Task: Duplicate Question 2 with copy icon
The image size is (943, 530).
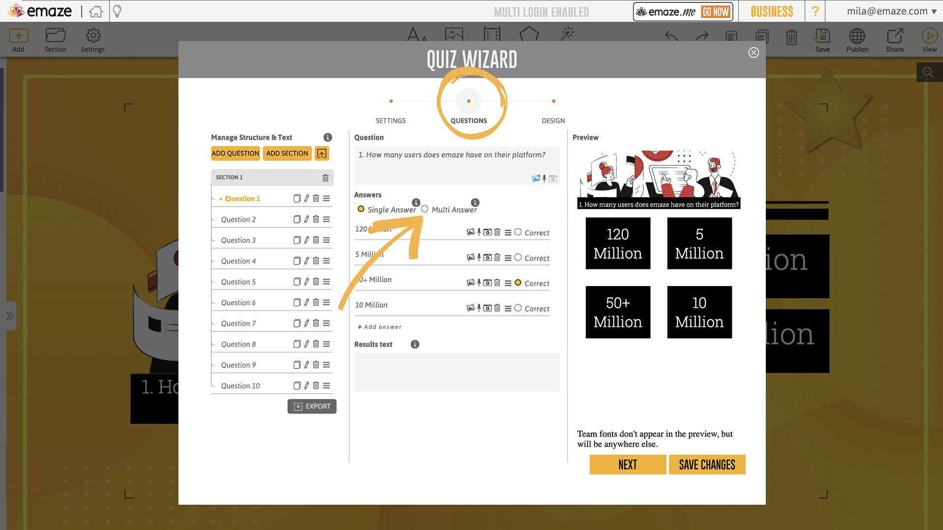Action: tap(297, 219)
